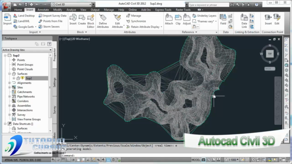
Task: Insert a Field from Data panel
Action: pos(223,19)
